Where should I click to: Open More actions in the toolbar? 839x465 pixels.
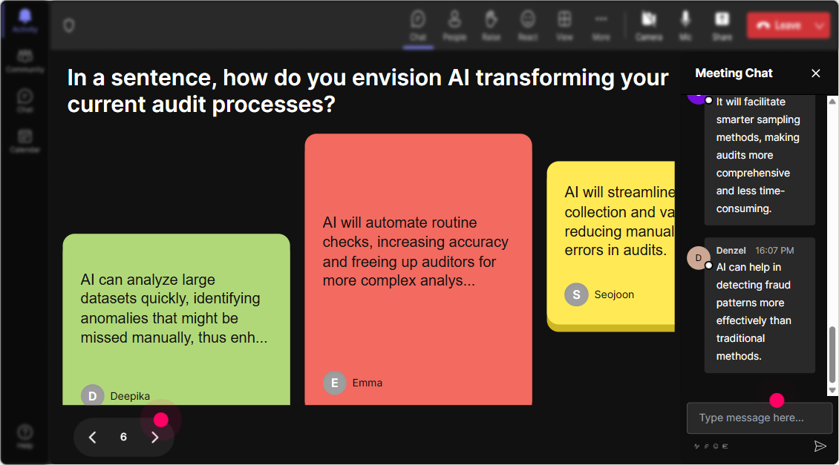click(601, 25)
